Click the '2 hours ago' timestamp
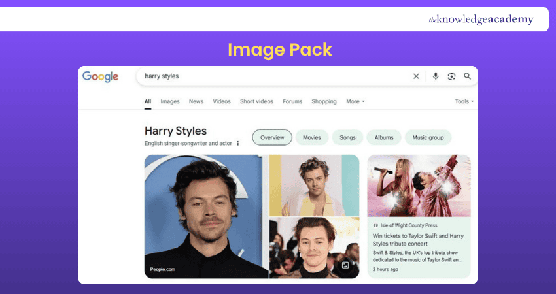 tap(385, 269)
